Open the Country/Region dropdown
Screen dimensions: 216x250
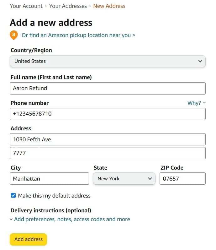108,61
